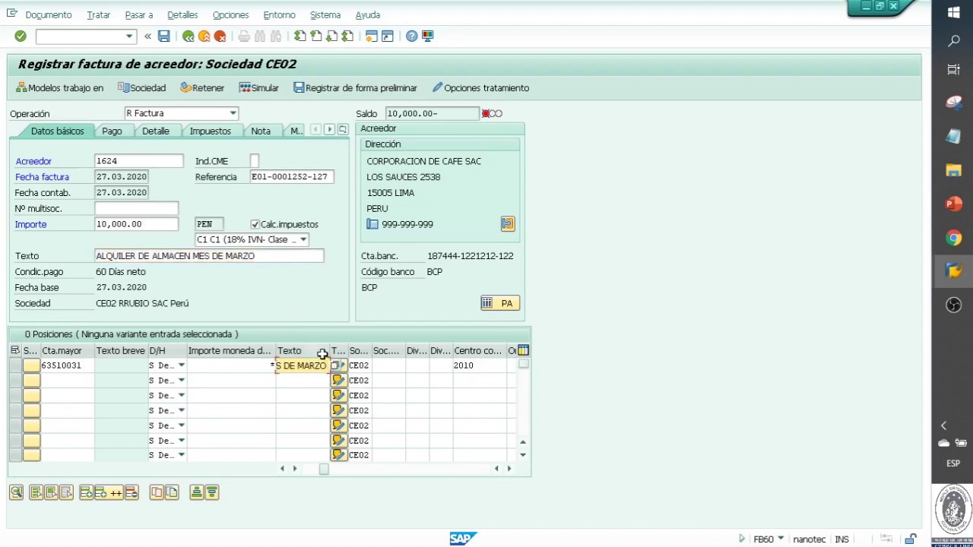Click status button of row 63510031
The width and height of the screenshot is (973, 547).
[x=31, y=365]
